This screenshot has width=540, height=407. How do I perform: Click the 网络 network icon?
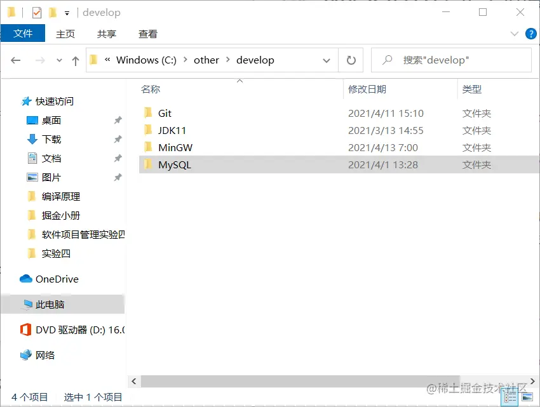click(x=26, y=355)
